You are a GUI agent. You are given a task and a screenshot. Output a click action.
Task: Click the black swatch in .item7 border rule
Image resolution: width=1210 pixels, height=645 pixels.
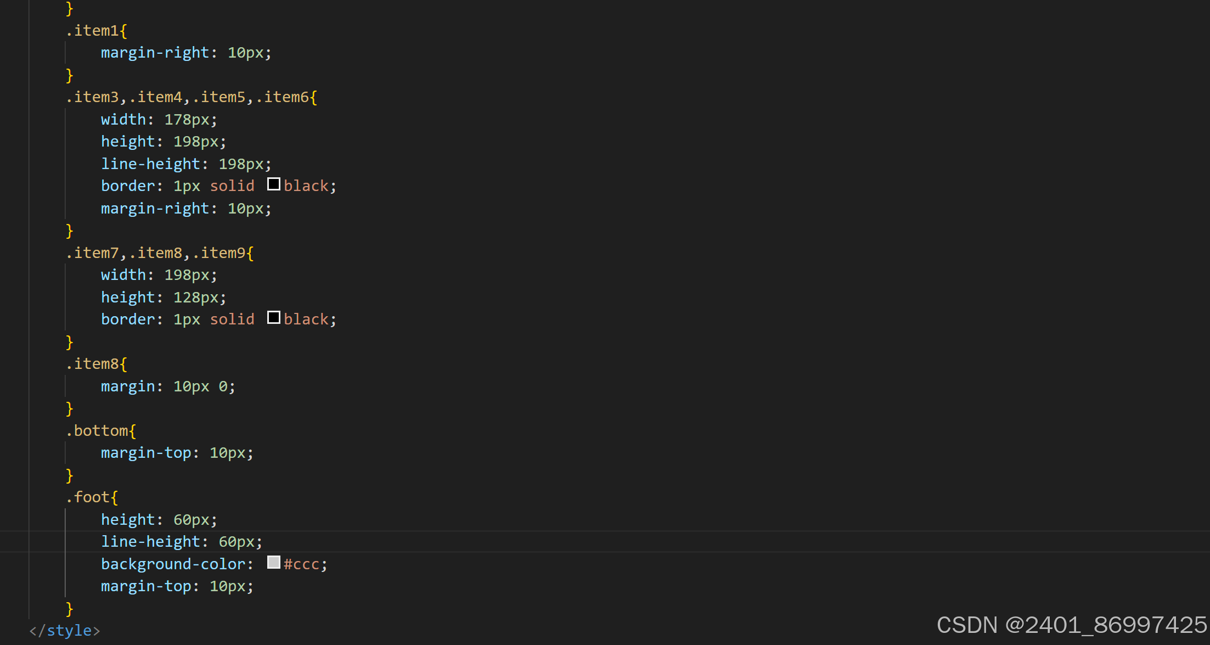point(273,317)
